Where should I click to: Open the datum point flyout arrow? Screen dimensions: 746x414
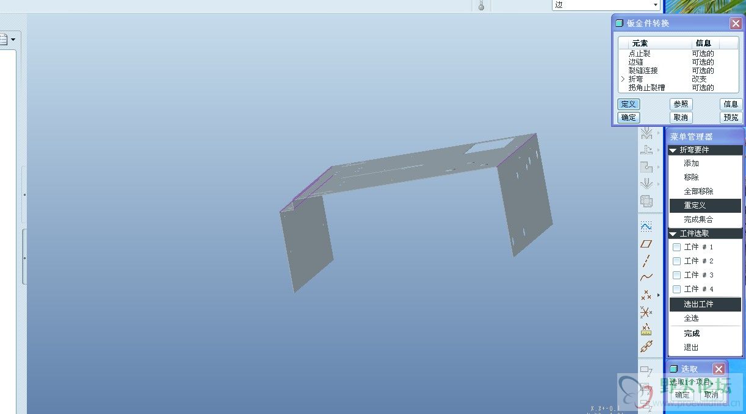pyautogui.click(x=658, y=295)
